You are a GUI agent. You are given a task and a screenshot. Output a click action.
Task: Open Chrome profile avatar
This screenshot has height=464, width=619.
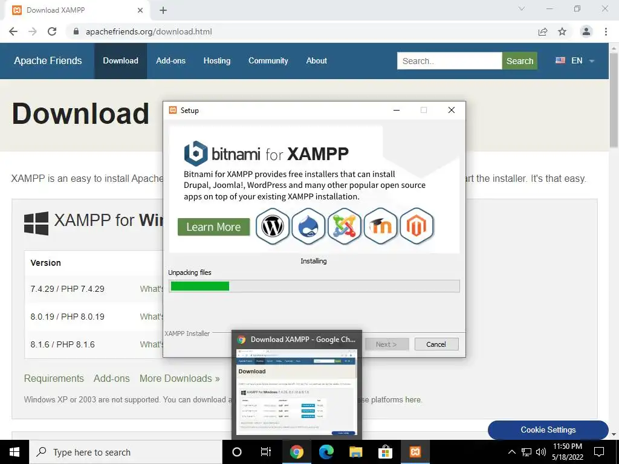pyautogui.click(x=586, y=31)
